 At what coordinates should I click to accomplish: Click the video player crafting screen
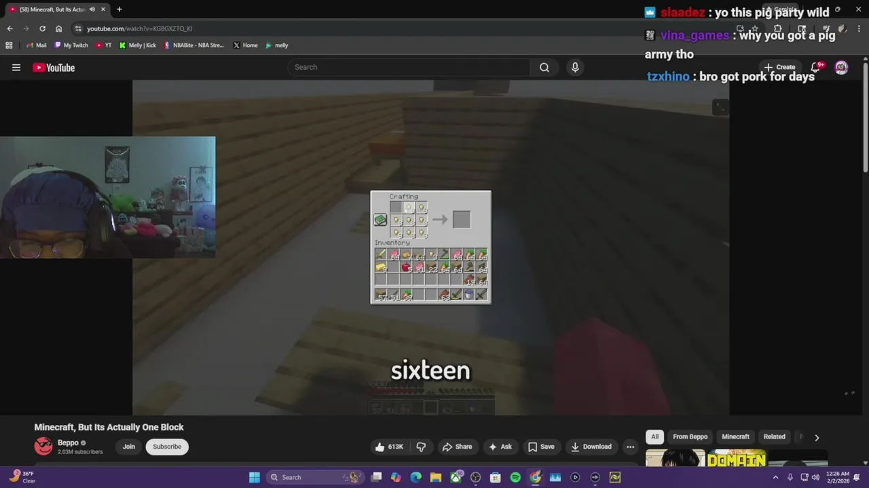[430, 247]
